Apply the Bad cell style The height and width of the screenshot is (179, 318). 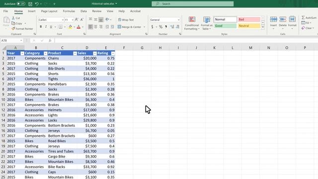[249, 19]
